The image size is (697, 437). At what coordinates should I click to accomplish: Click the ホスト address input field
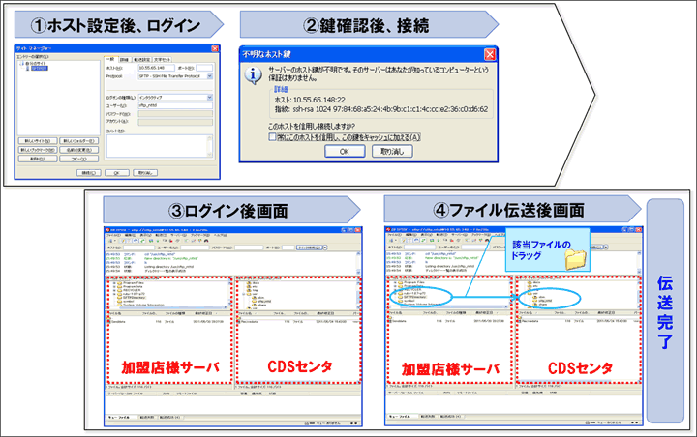point(155,69)
